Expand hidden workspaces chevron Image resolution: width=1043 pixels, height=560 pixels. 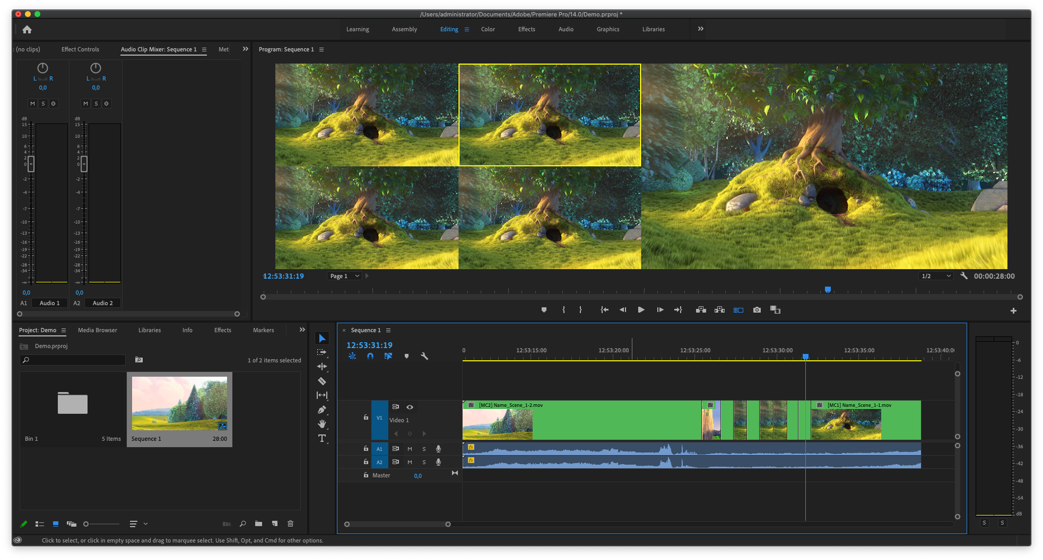(x=700, y=29)
